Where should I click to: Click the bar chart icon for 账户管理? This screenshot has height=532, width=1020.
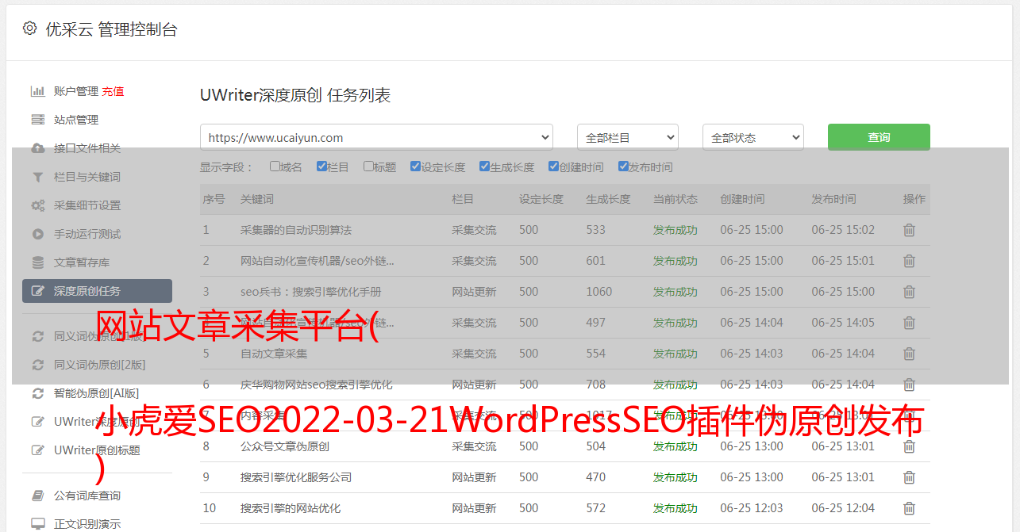pos(37,91)
